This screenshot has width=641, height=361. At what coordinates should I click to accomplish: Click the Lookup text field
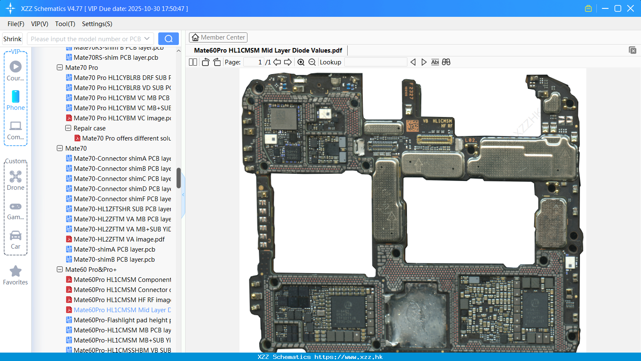click(376, 62)
